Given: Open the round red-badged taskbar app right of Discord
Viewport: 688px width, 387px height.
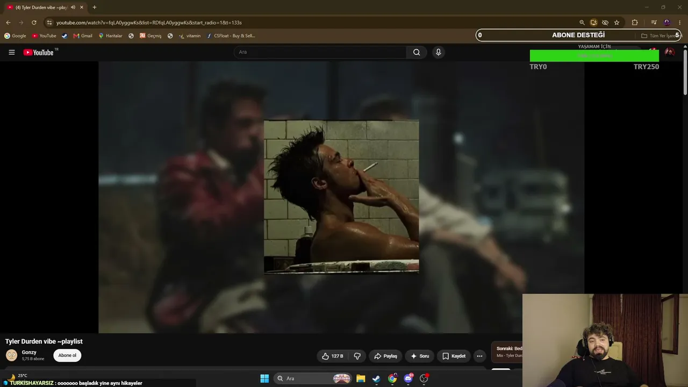Looking at the screenshot, I should coord(424,378).
